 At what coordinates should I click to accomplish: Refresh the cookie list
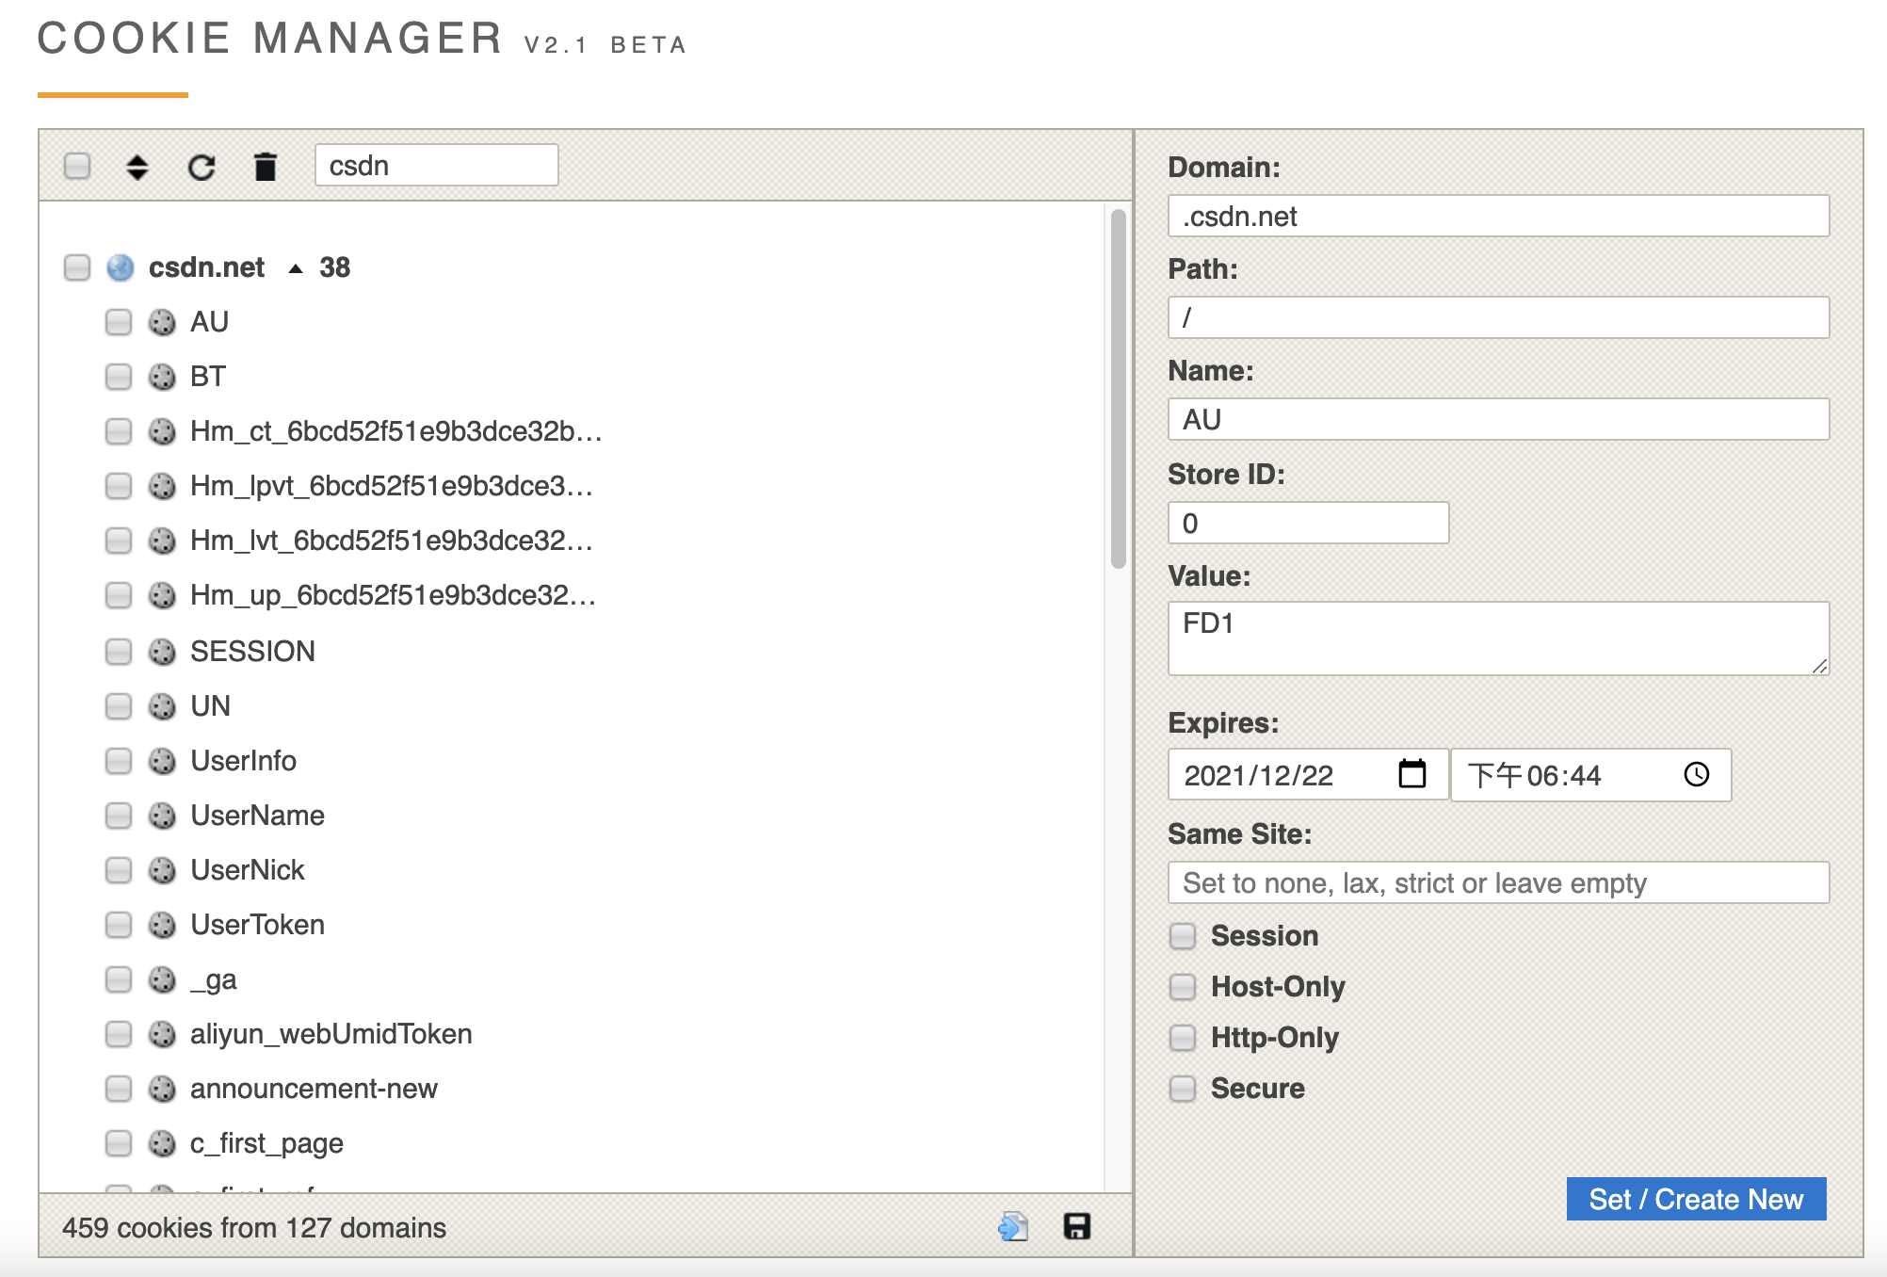tap(202, 167)
